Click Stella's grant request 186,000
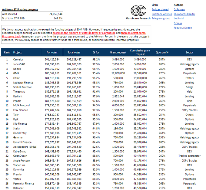The width and height of the screenshot is (206, 190). click(118, 129)
